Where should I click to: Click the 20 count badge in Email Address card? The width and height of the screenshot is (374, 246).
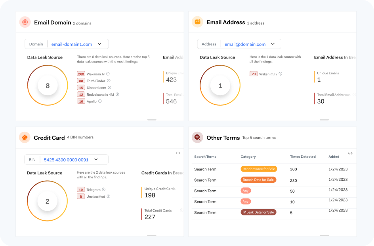point(254,74)
